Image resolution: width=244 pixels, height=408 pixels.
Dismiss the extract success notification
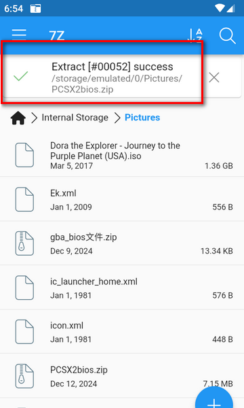click(214, 78)
